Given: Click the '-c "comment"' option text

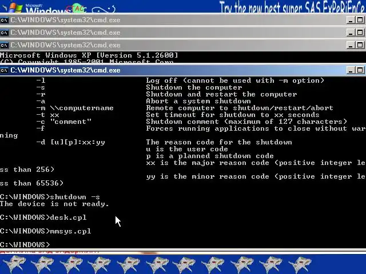Looking at the screenshot, I should (63, 122).
